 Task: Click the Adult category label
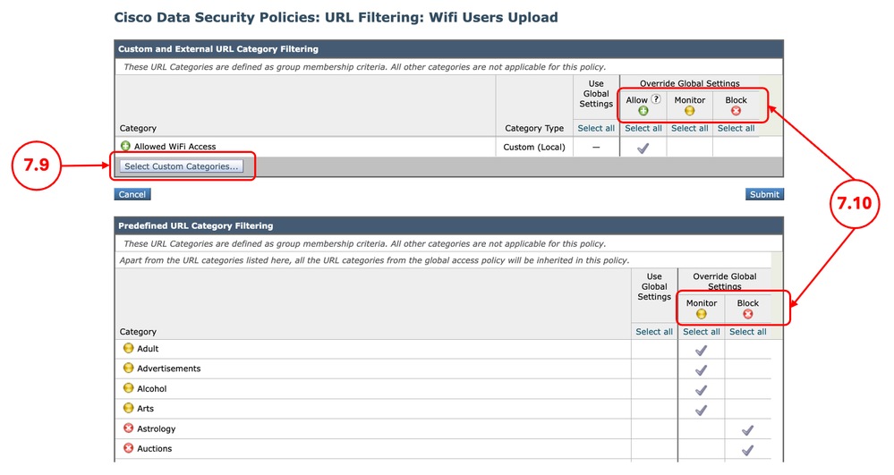(x=148, y=348)
